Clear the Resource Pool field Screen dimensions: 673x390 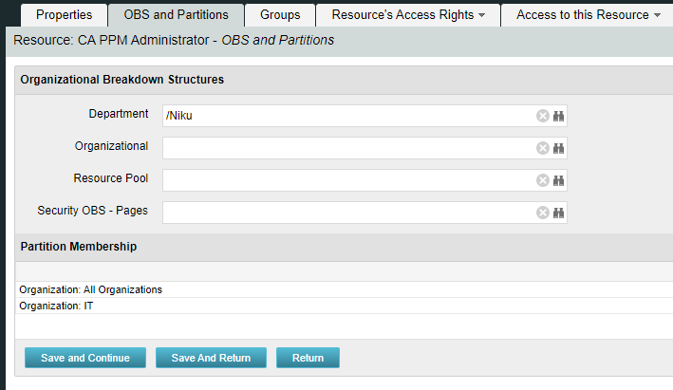(x=543, y=180)
